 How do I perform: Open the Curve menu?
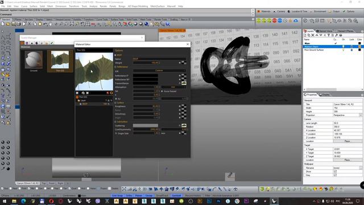pos(24,6)
